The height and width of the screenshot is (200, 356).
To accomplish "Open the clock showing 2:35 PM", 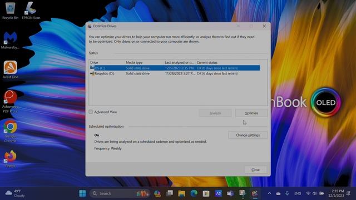I will (x=336, y=193).
